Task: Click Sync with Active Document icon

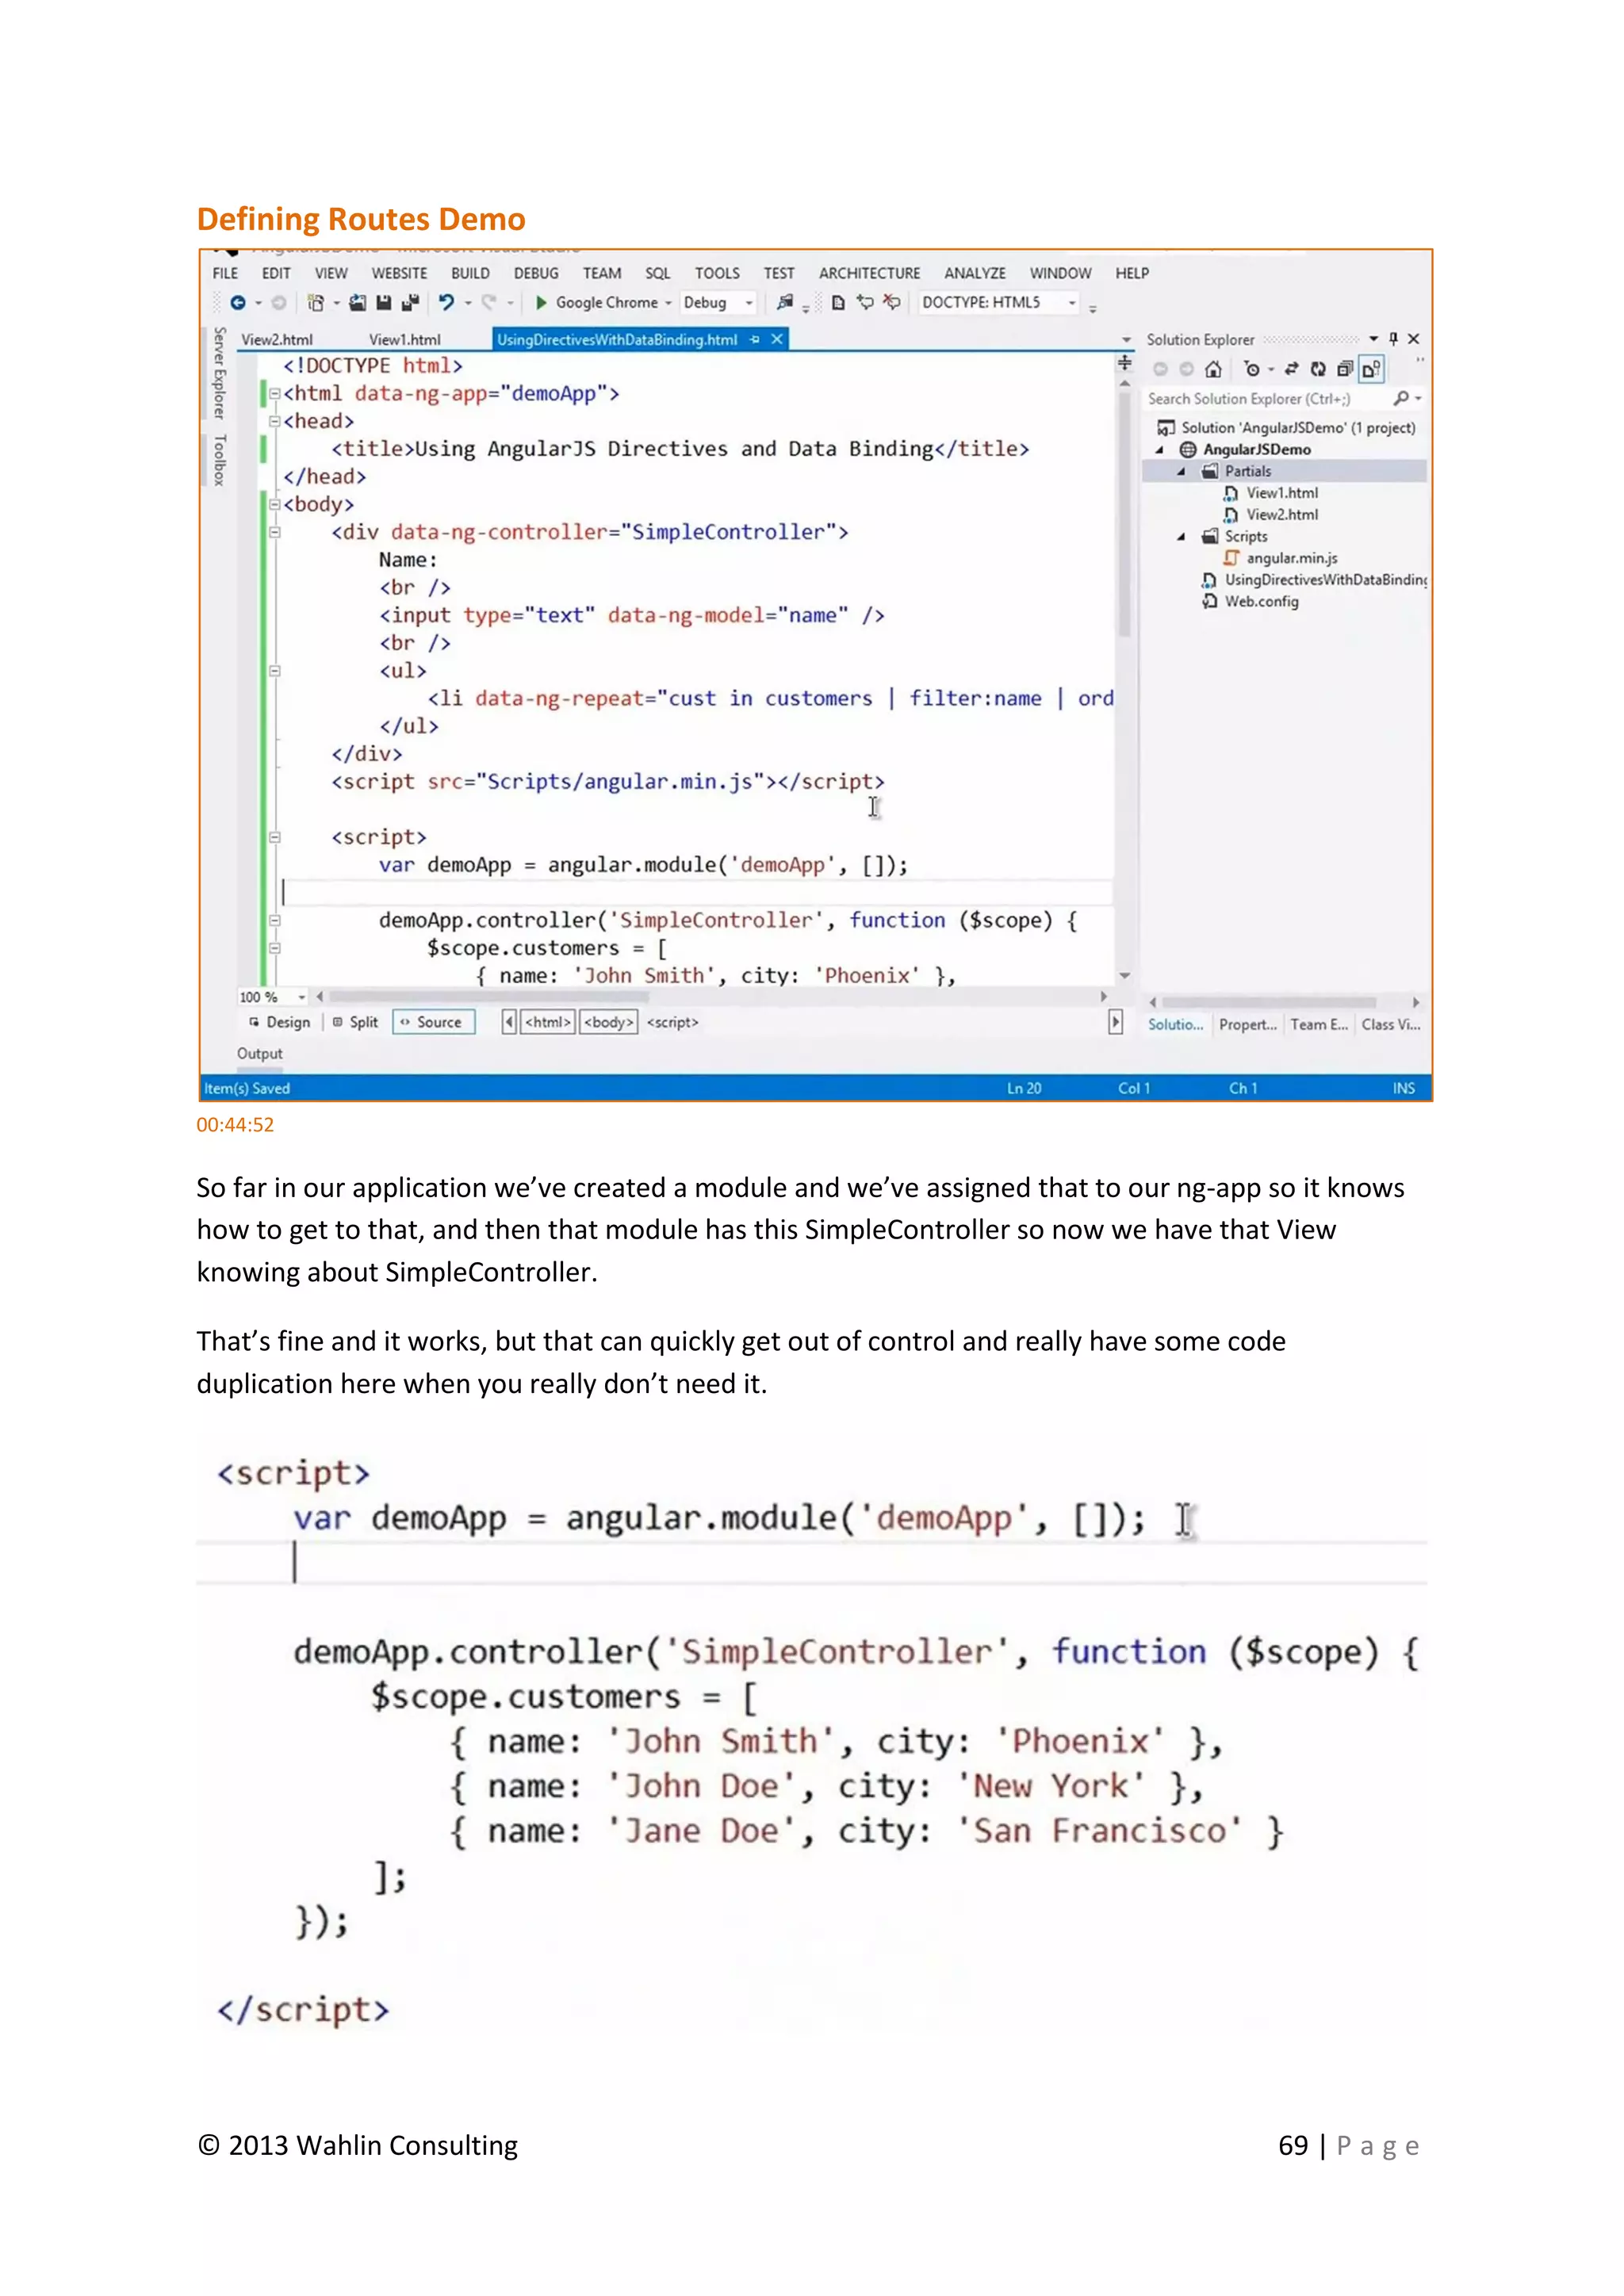Action: click(1291, 369)
